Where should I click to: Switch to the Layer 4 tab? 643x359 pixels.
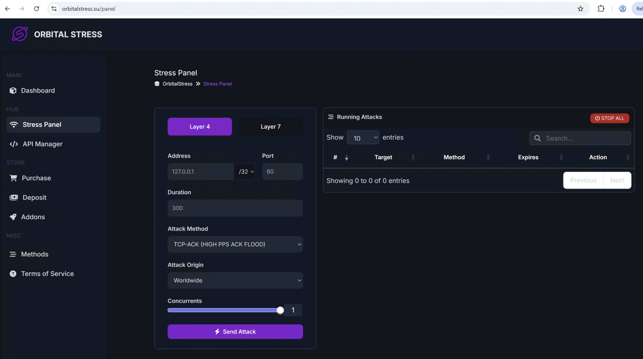click(200, 127)
